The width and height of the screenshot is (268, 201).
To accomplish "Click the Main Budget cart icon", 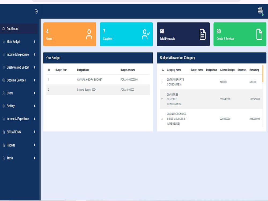I will click(x=4, y=42).
